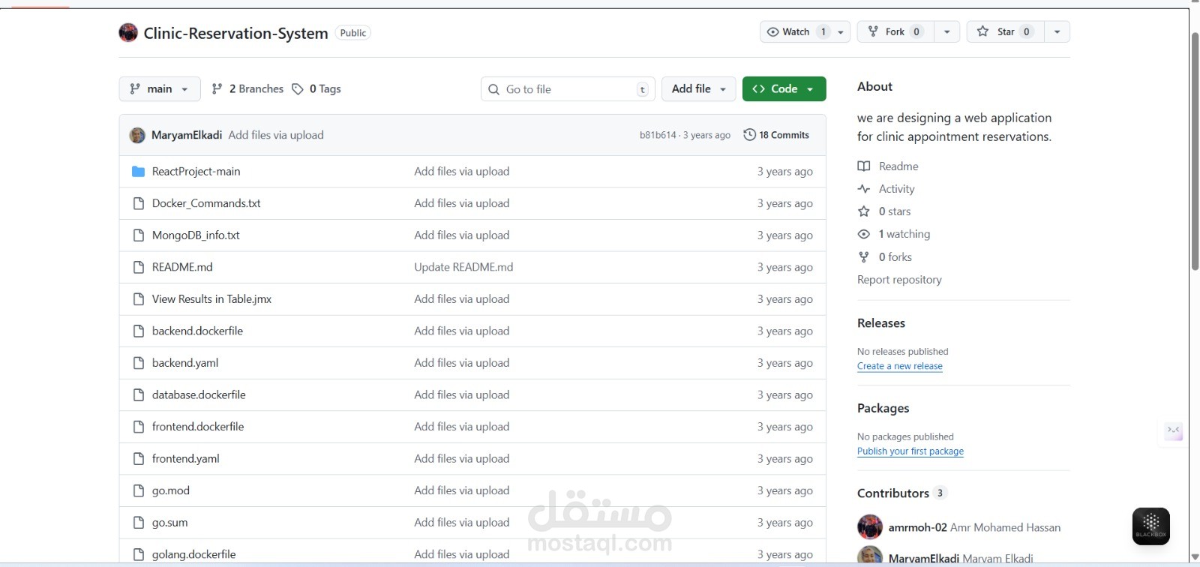Click the file icon beside go.mod

pyautogui.click(x=138, y=490)
